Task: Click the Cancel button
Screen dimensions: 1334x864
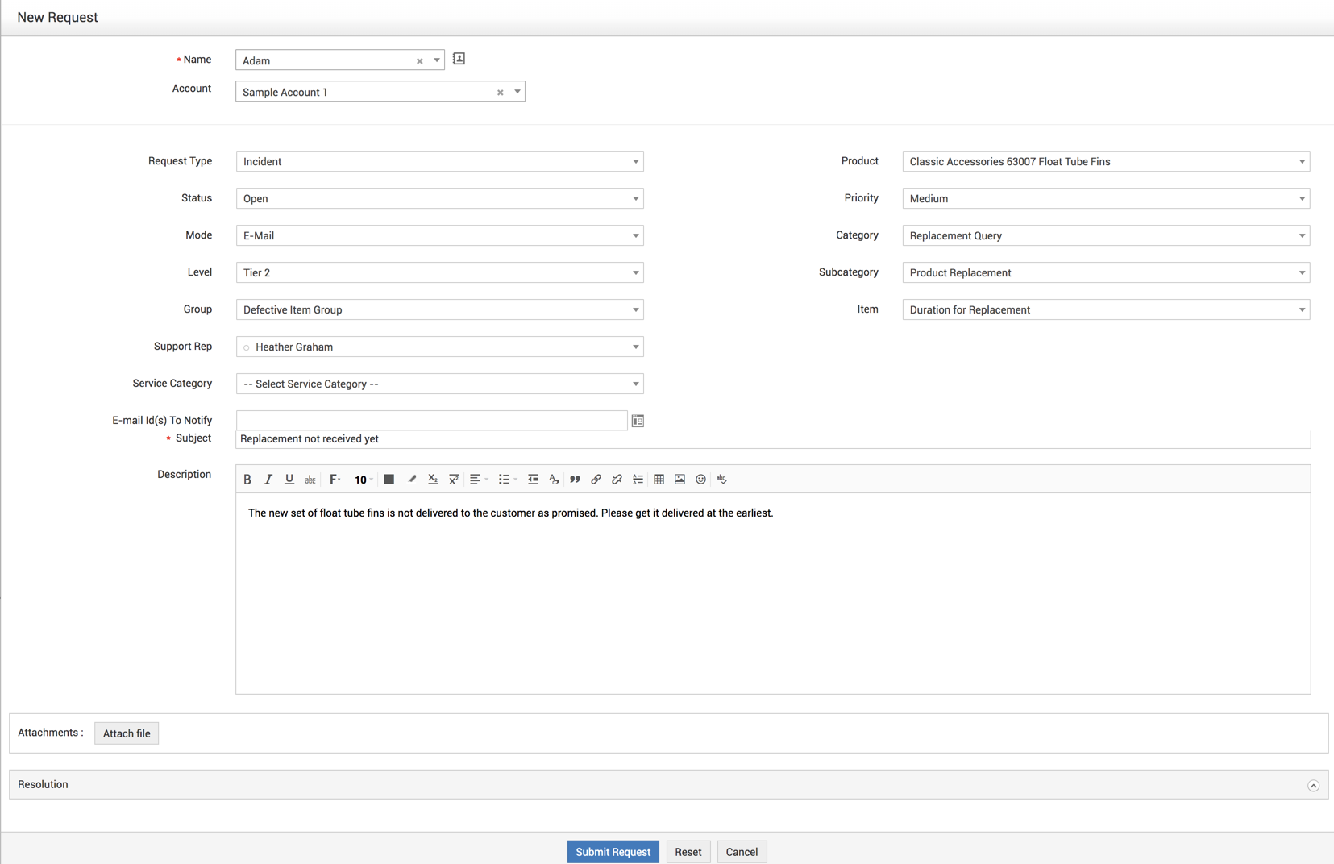Action: 742,852
